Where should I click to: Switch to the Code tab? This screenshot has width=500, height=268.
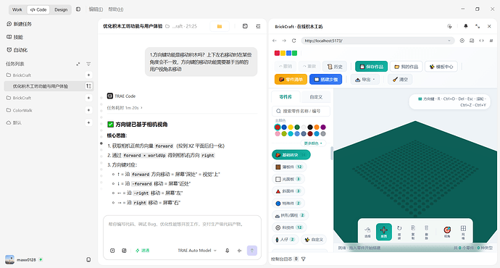tap(38, 9)
